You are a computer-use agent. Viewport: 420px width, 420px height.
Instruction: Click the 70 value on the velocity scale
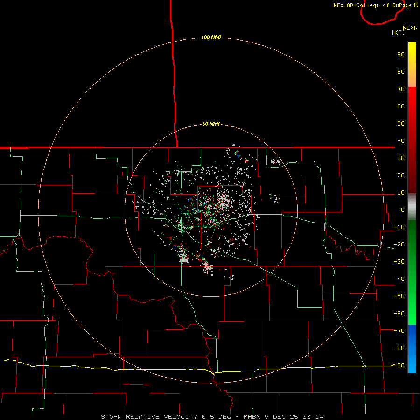click(x=401, y=89)
